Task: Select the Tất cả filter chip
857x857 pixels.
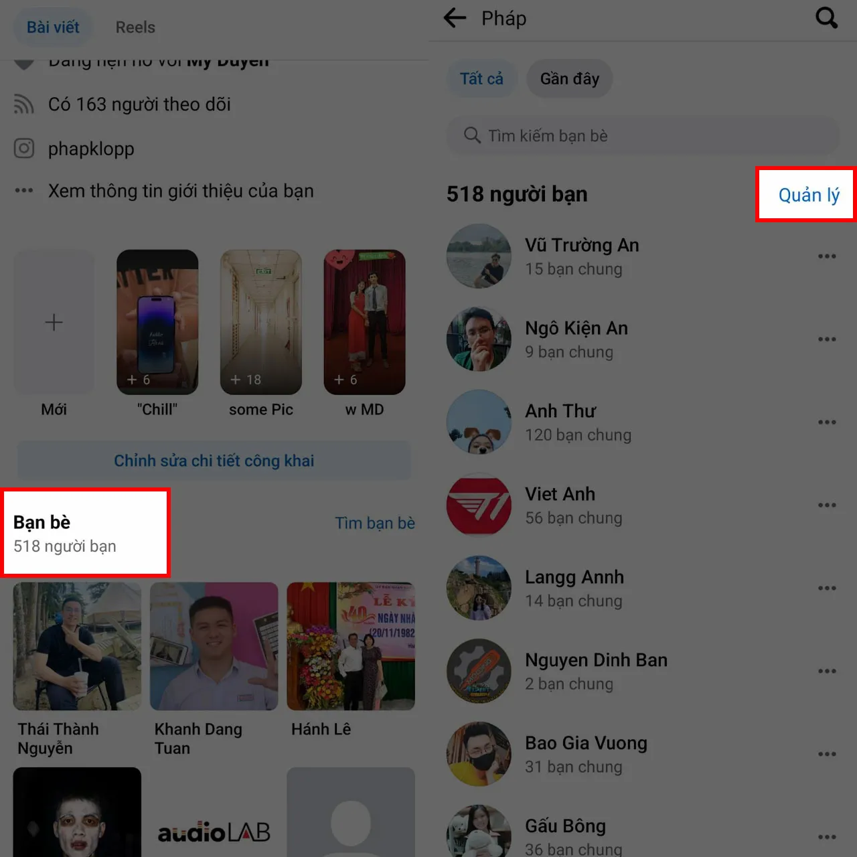Action: (481, 79)
